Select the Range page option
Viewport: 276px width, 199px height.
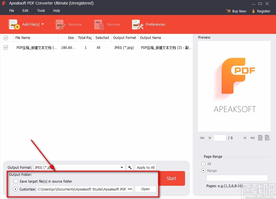203,170
